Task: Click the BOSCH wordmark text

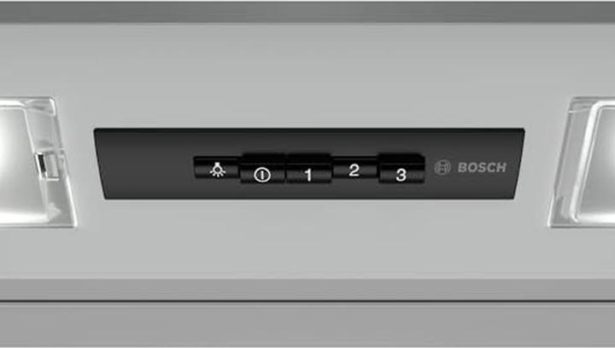Action: pos(482,167)
